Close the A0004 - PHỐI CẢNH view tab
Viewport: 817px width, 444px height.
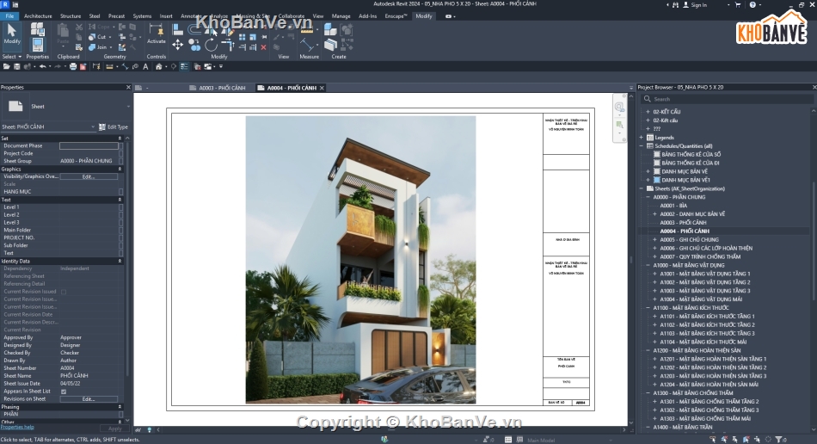click(322, 88)
